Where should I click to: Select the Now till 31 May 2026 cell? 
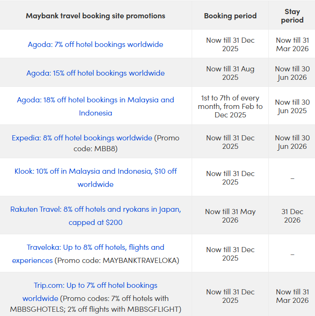click(x=230, y=216)
